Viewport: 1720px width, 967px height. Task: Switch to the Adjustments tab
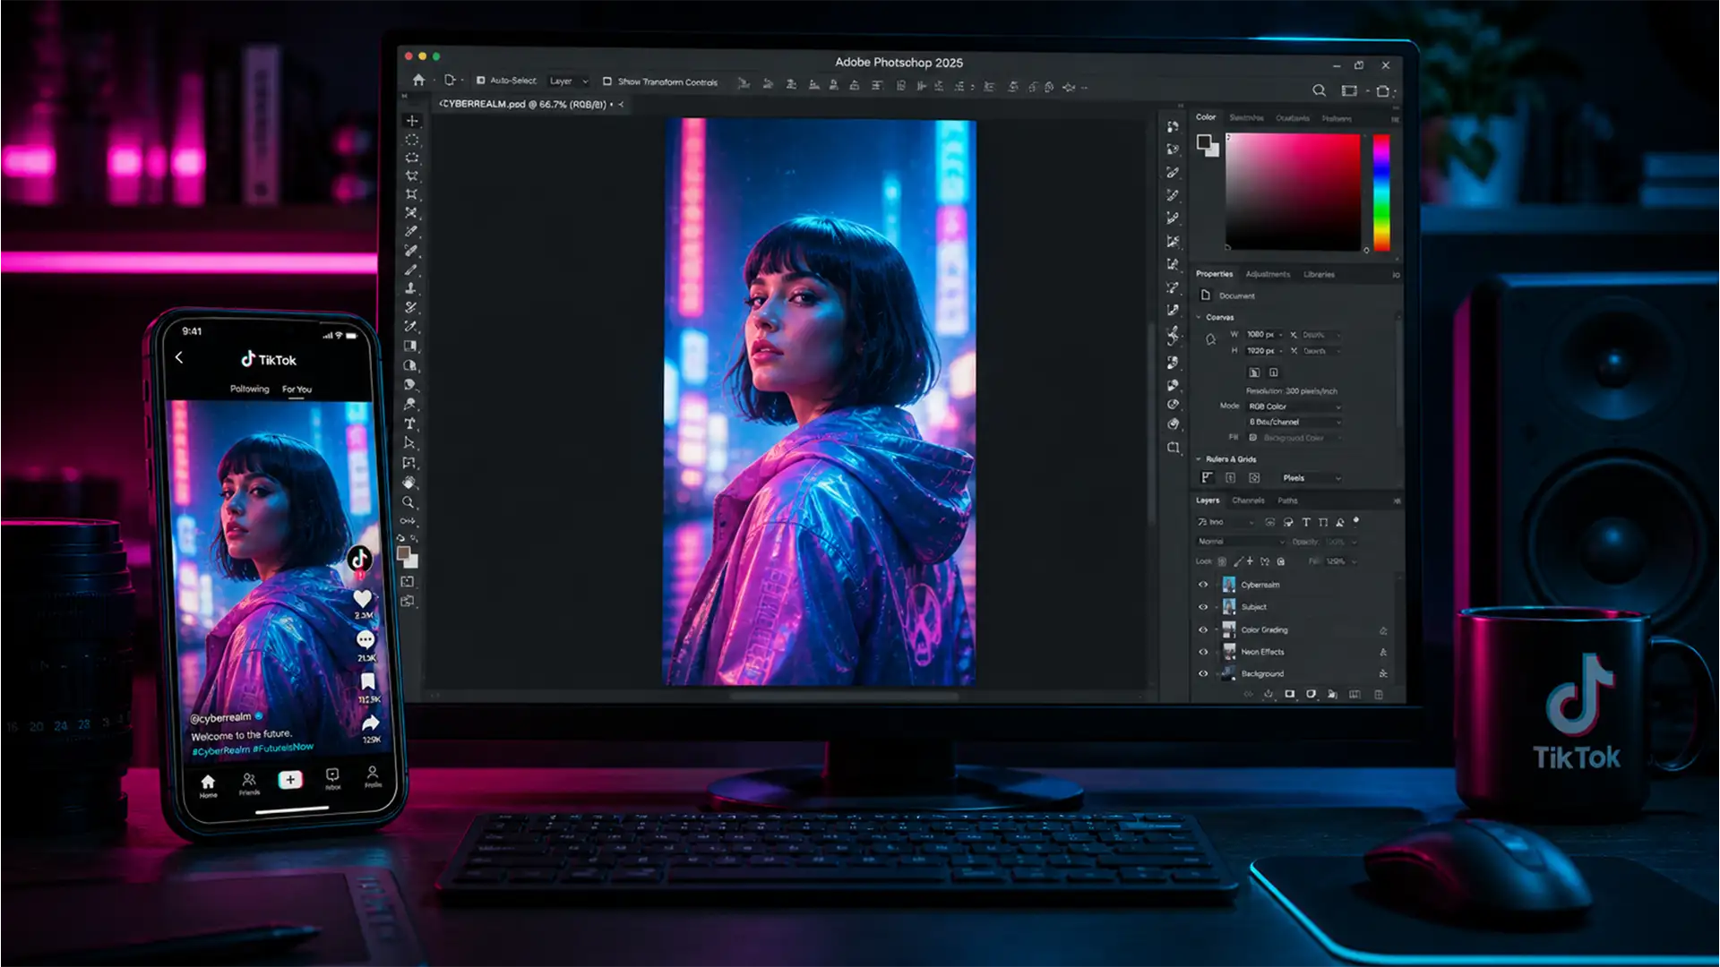[1268, 274]
